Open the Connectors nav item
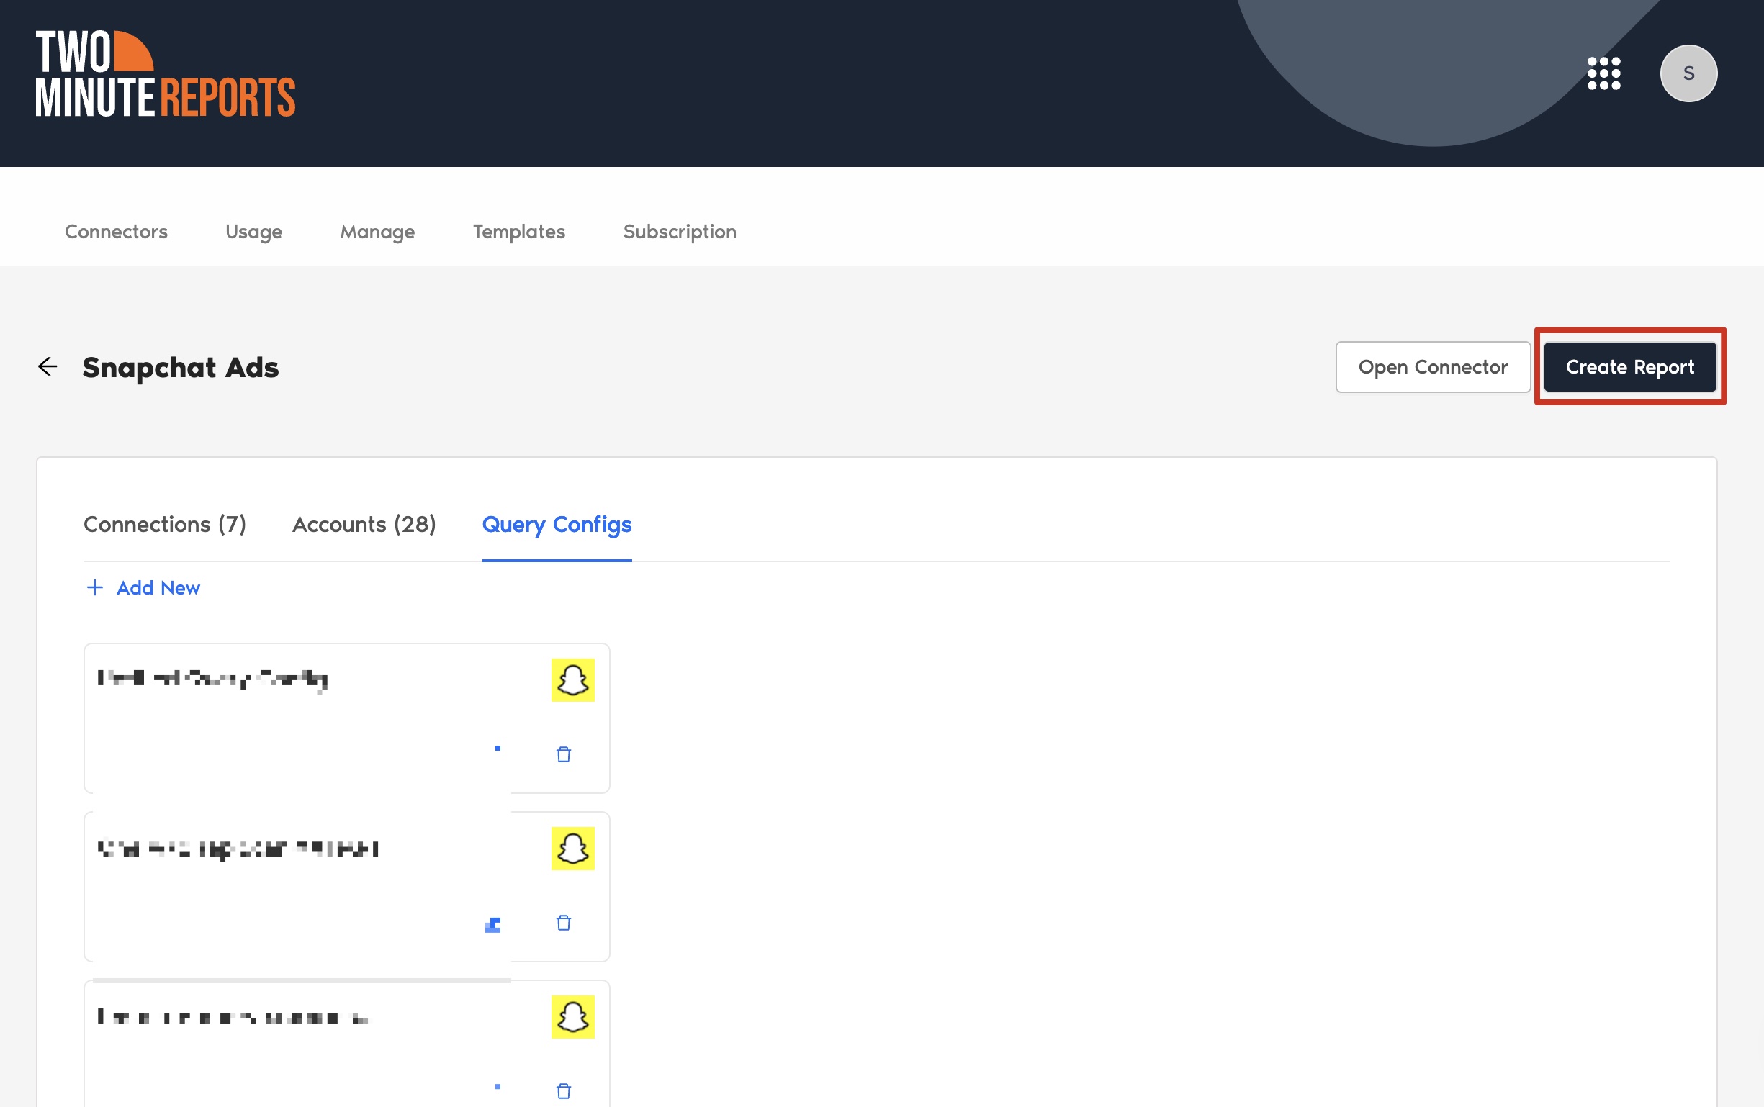Screen dimensions: 1764x1107 [116, 231]
